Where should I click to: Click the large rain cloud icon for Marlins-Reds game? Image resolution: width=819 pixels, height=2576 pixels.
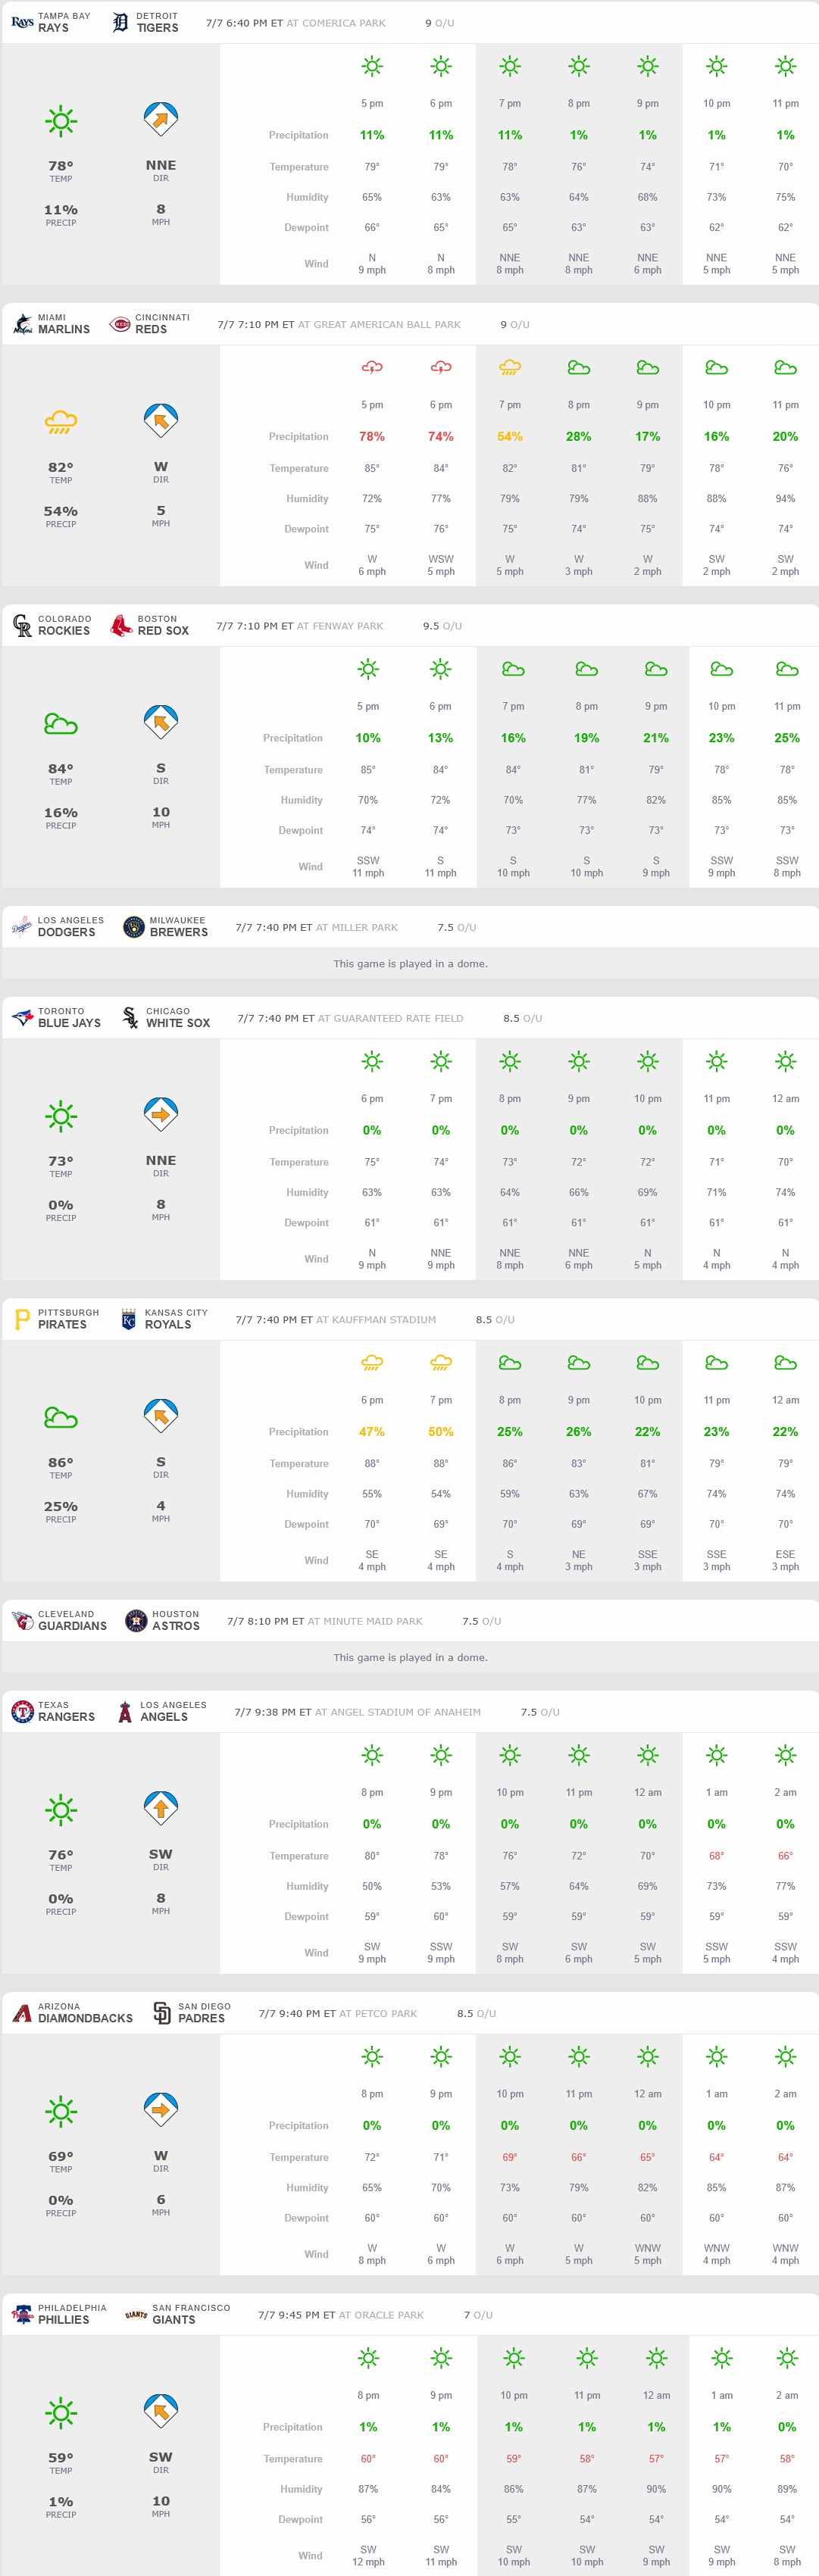(x=61, y=422)
